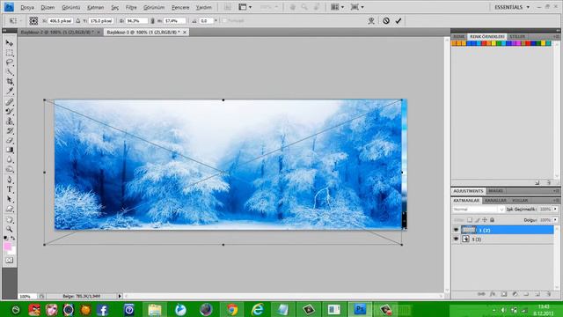
Task: Click the link layers button
Action: click(x=481, y=294)
